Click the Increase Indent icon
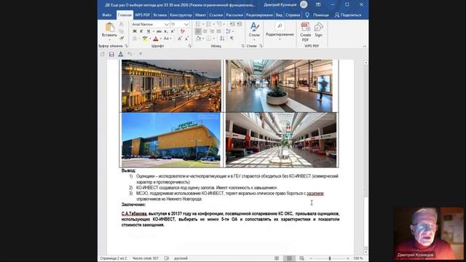 click(x=239, y=24)
